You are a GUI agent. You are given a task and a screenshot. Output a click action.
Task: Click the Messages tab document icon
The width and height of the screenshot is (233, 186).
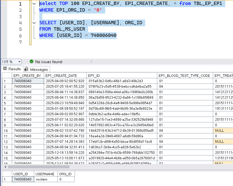coord(26,69)
